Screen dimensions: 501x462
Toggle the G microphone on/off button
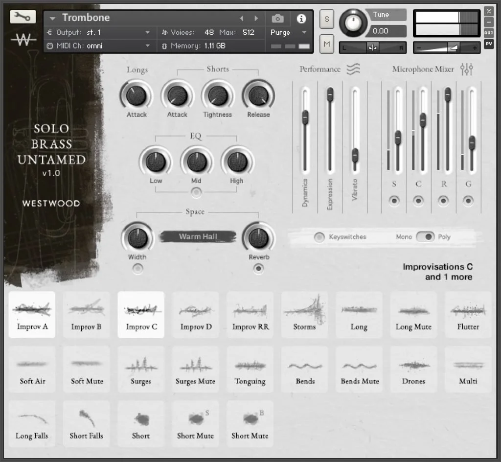468,201
